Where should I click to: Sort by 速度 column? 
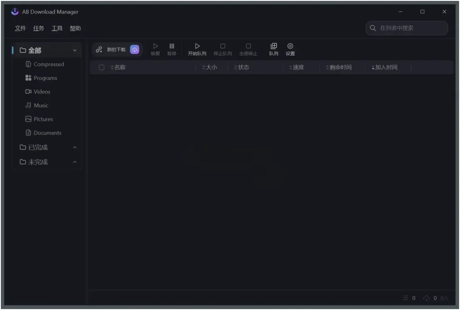(x=296, y=67)
